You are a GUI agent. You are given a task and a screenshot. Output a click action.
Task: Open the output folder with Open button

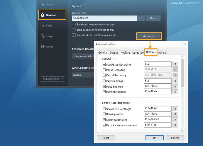[x=153, y=18]
